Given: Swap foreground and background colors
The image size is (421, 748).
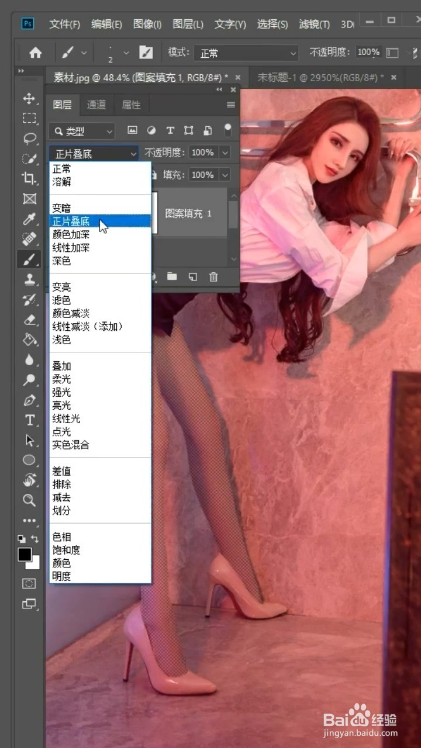Looking at the screenshot, I should pos(35,538).
